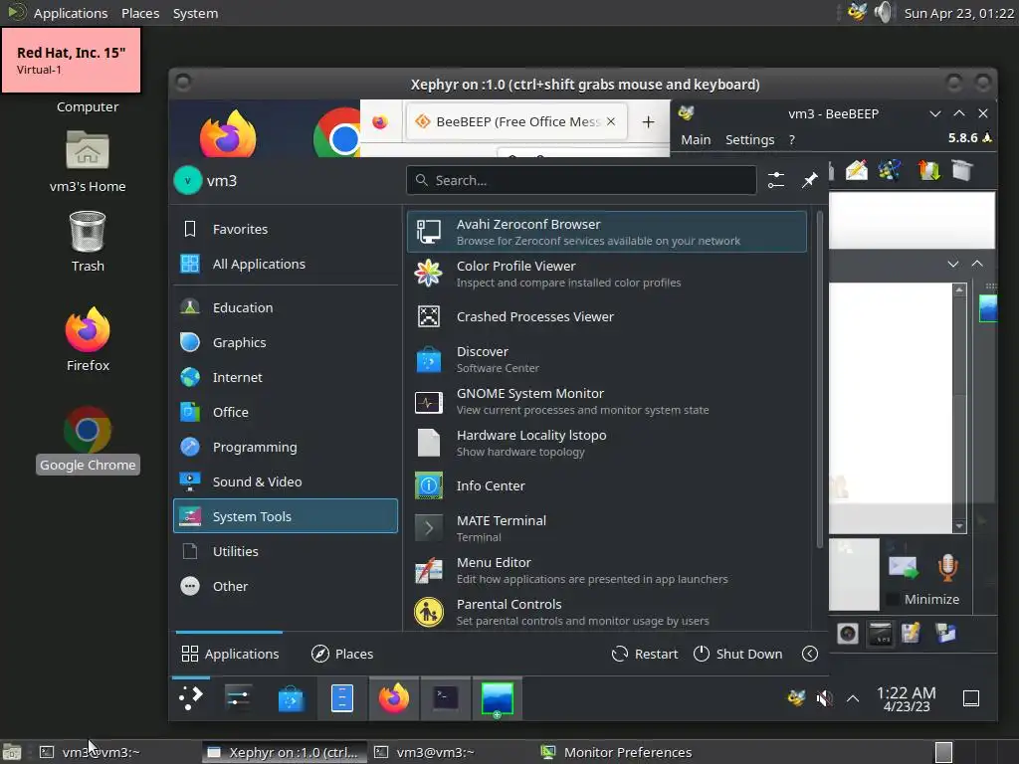Click BeeBEEP chat scrollbar down arrow
Screen dimensions: 1019x764
point(960,526)
